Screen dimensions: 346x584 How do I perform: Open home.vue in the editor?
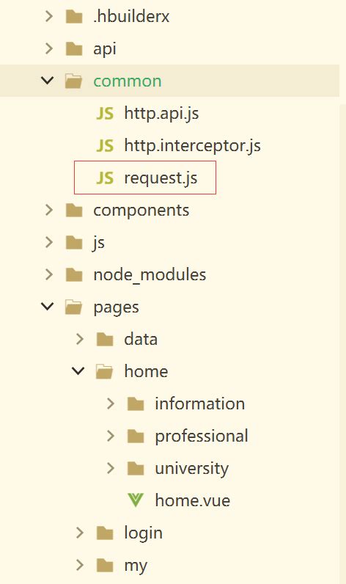click(193, 500)
